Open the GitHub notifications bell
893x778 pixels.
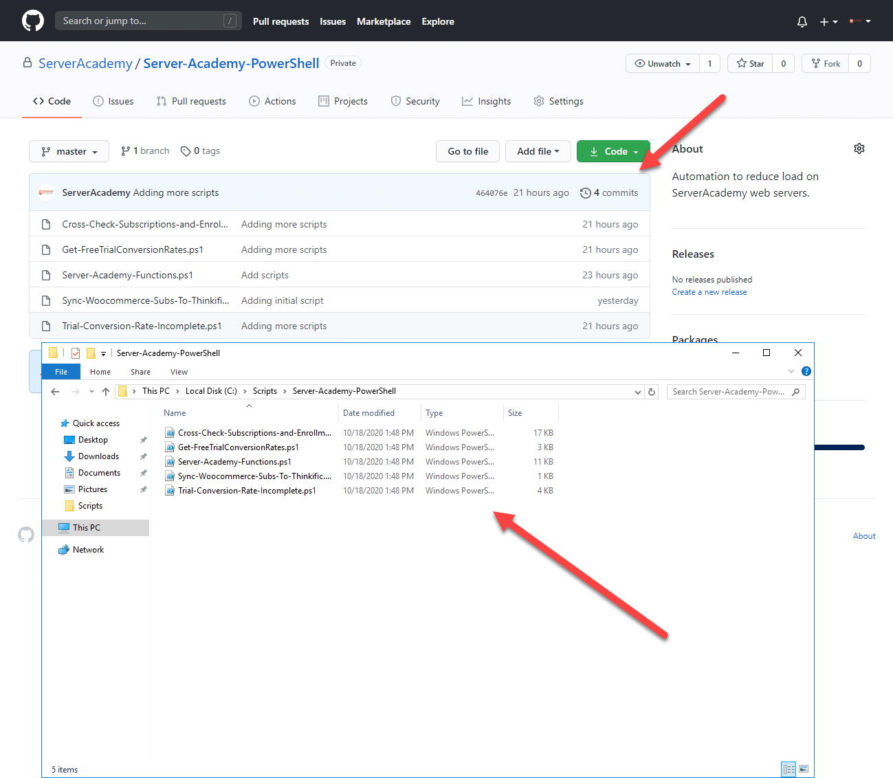click(x=802, y=21)
